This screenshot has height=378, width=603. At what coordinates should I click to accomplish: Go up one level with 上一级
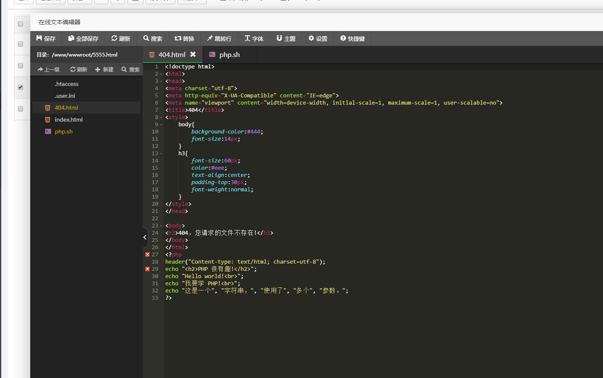(49, 69)
